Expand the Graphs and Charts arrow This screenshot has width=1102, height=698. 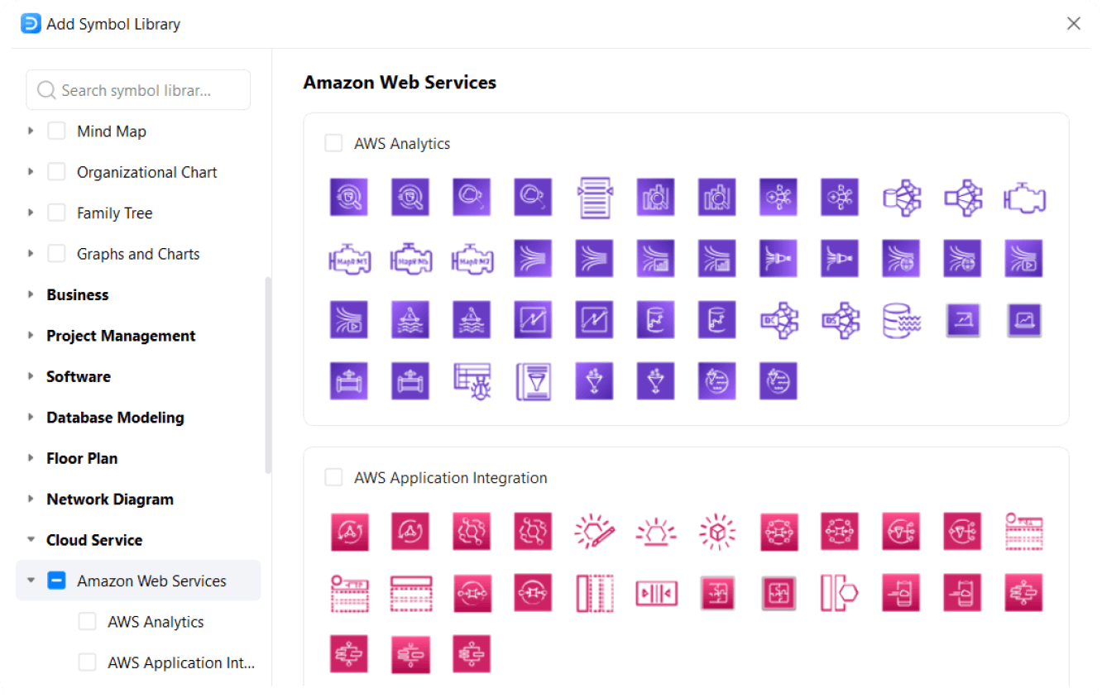pos(31,254)
